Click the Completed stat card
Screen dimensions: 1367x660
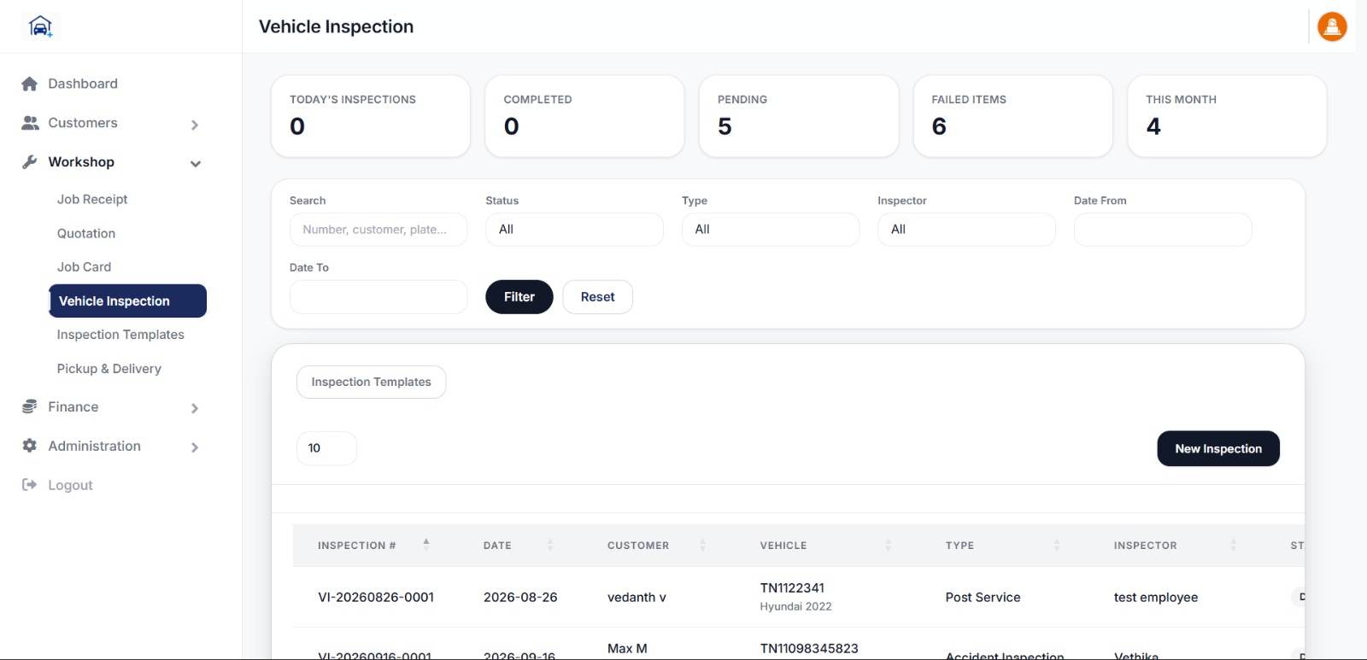click(584, 116)
